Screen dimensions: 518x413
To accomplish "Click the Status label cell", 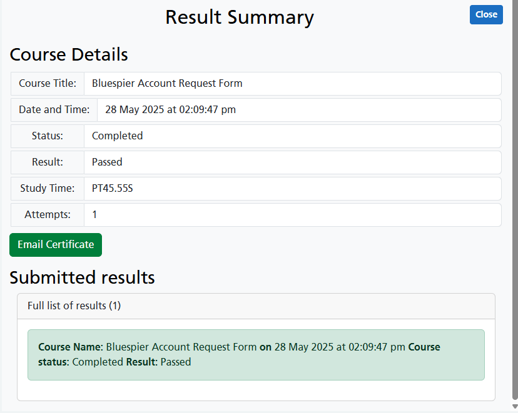I will pyautogui.click(x=48, y=136).
